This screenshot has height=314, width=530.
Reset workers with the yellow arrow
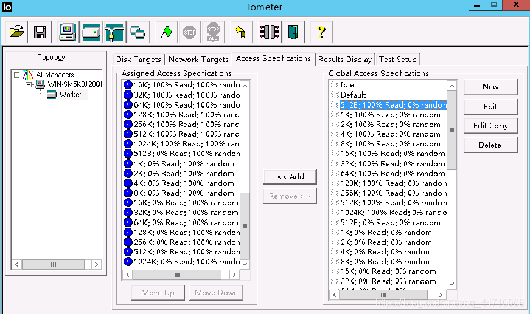[x=241, y=32]
